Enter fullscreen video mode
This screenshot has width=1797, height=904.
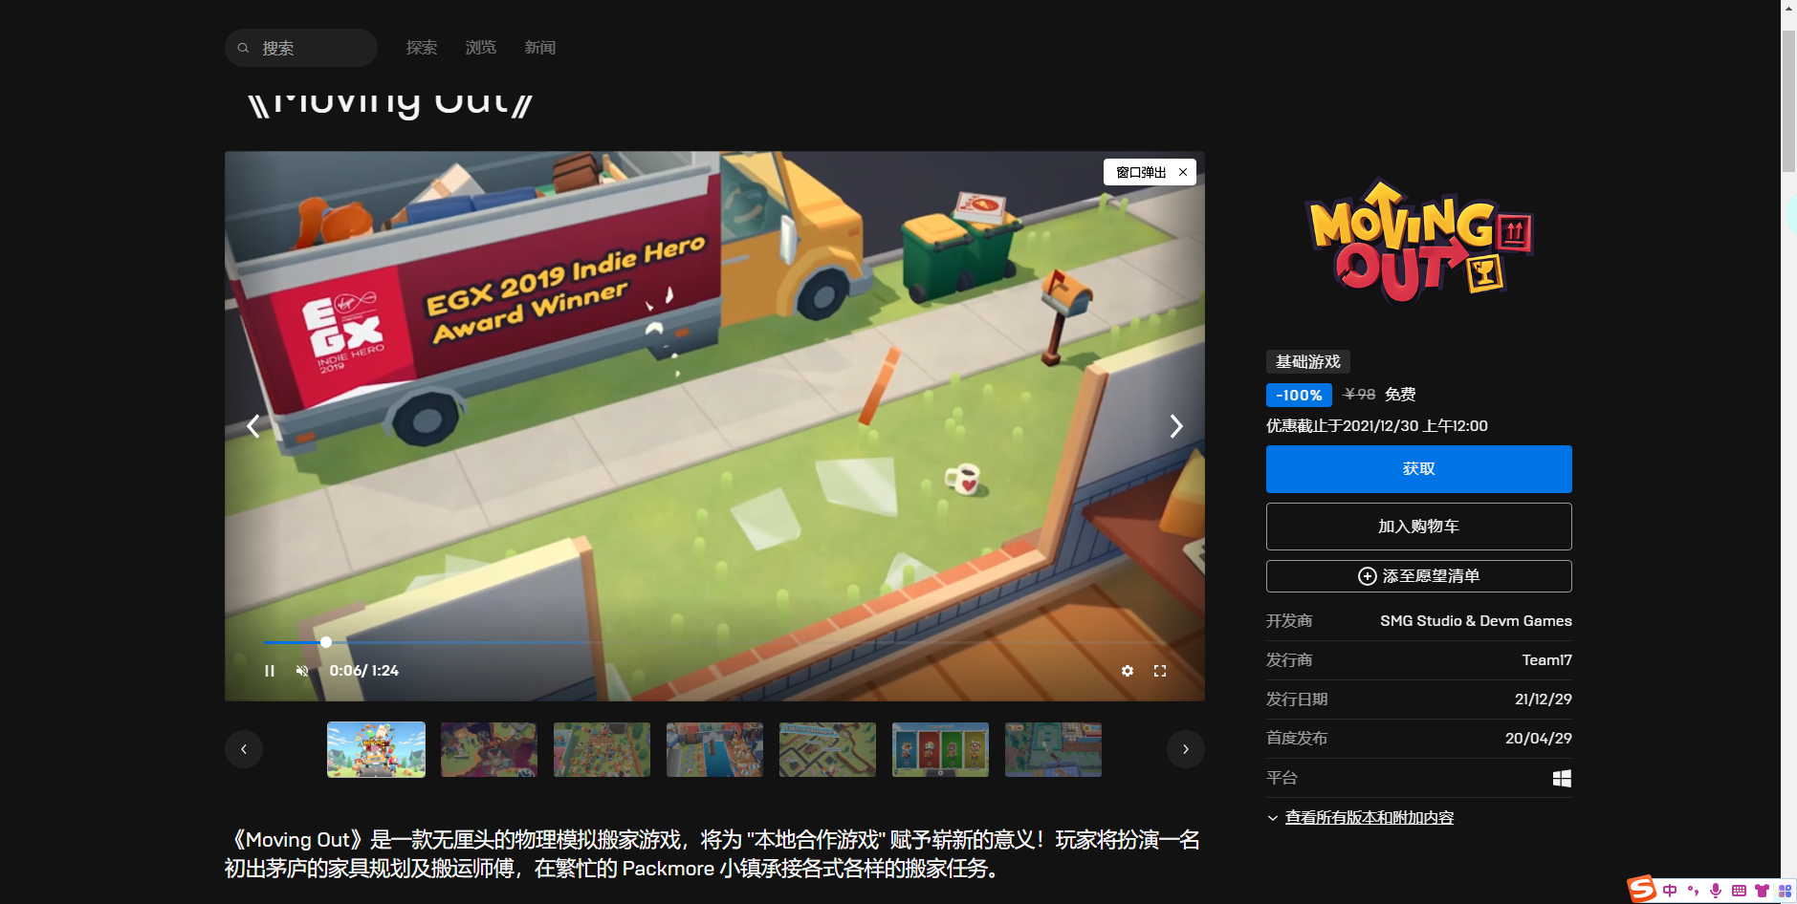click(x=1160, y=671)
